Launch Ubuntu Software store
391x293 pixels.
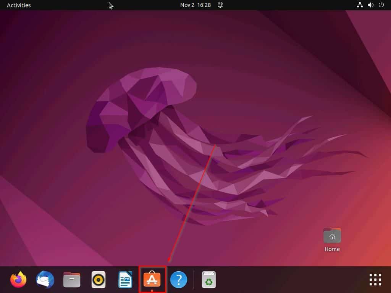pyautogui.click(x=152, y=279)
